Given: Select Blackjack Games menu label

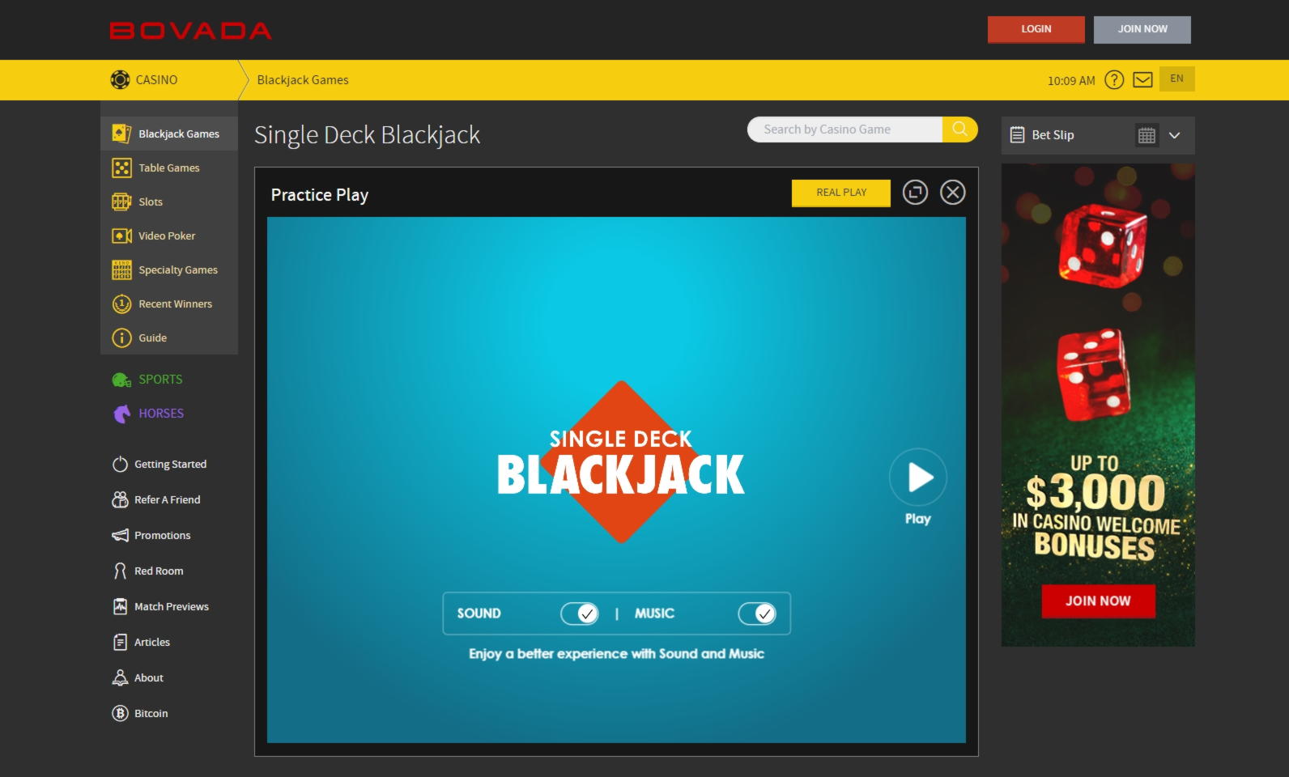Looking at the screenshot, I should (x=179, y=134).
